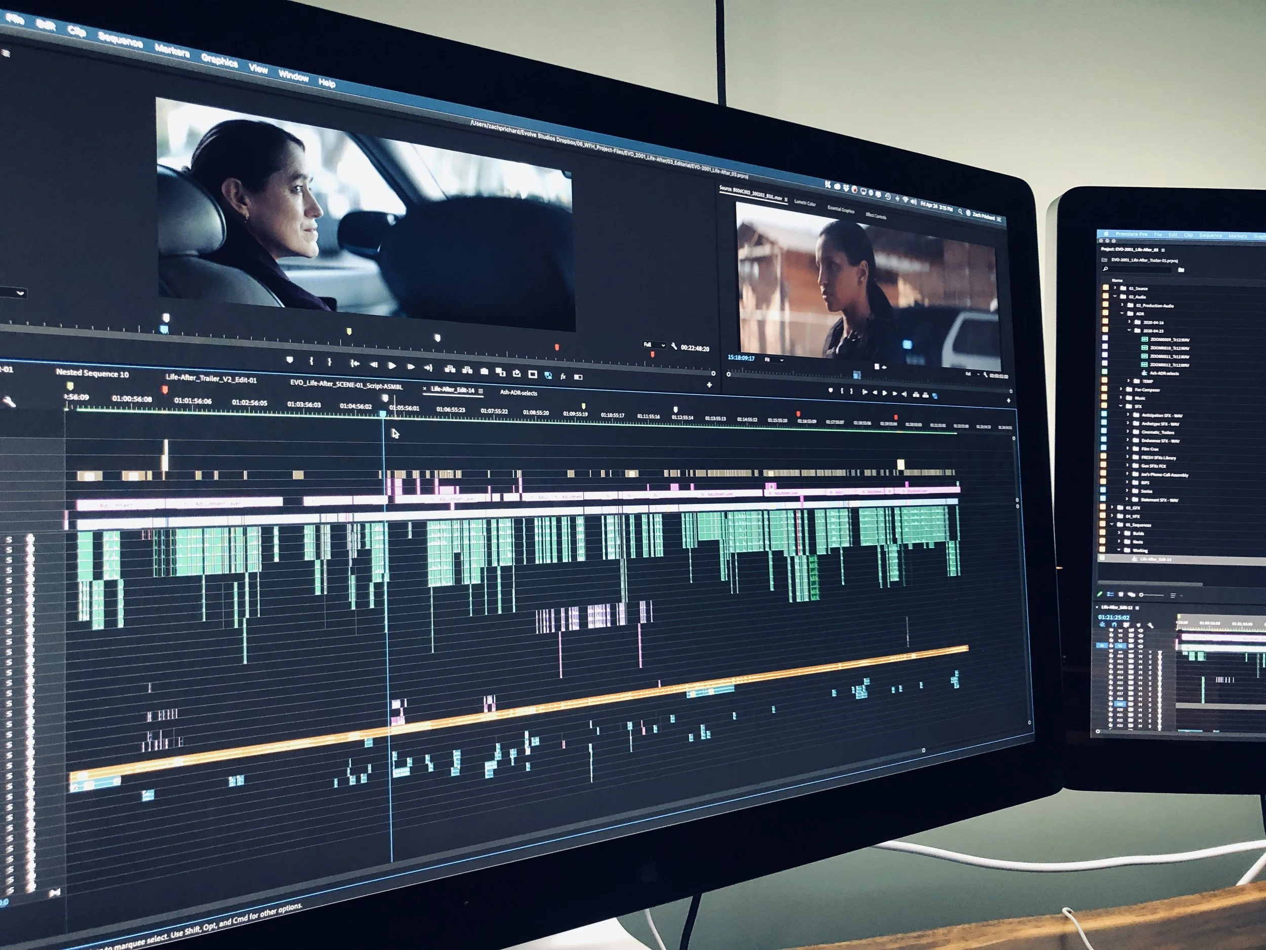Click the Mark In bracket icon
The height and width of the screenshot is (950, 1266).
(x=312, y=361)
